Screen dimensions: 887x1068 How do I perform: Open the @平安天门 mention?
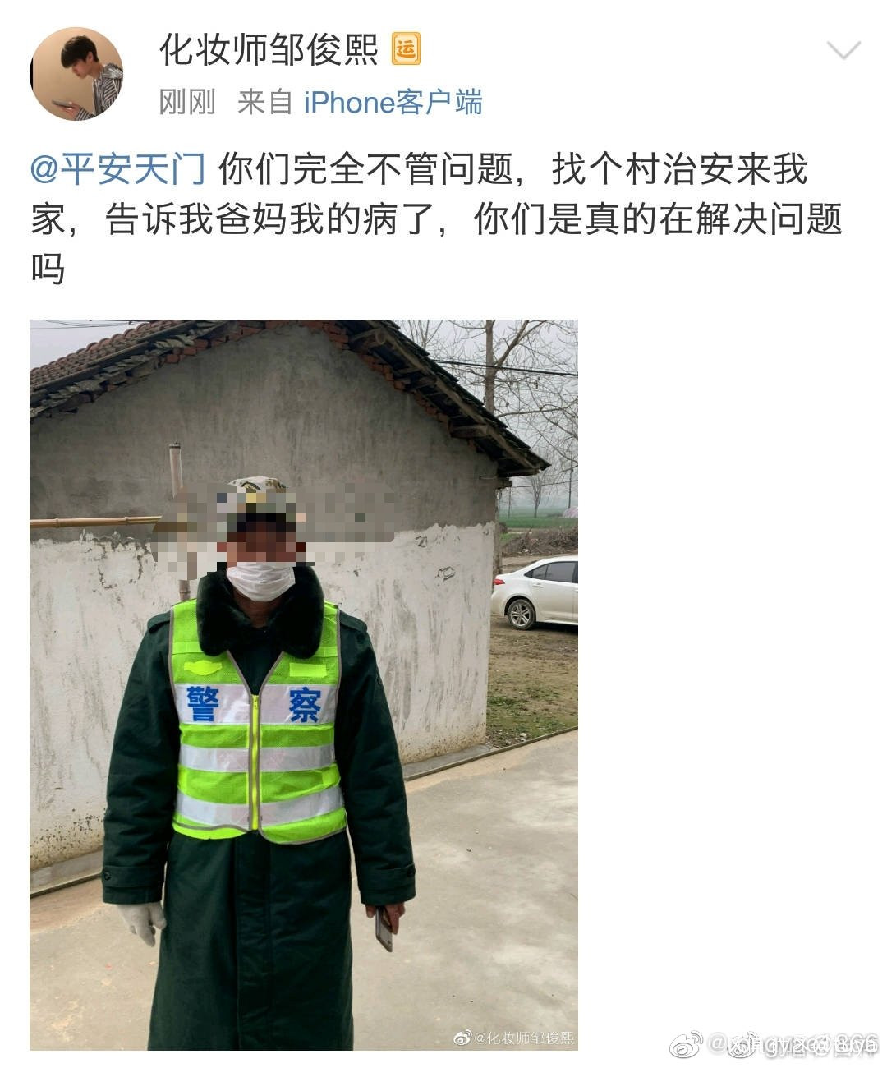point(117,170)
